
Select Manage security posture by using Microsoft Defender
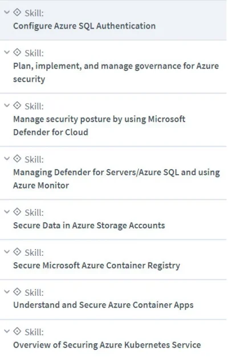(99, 126)
